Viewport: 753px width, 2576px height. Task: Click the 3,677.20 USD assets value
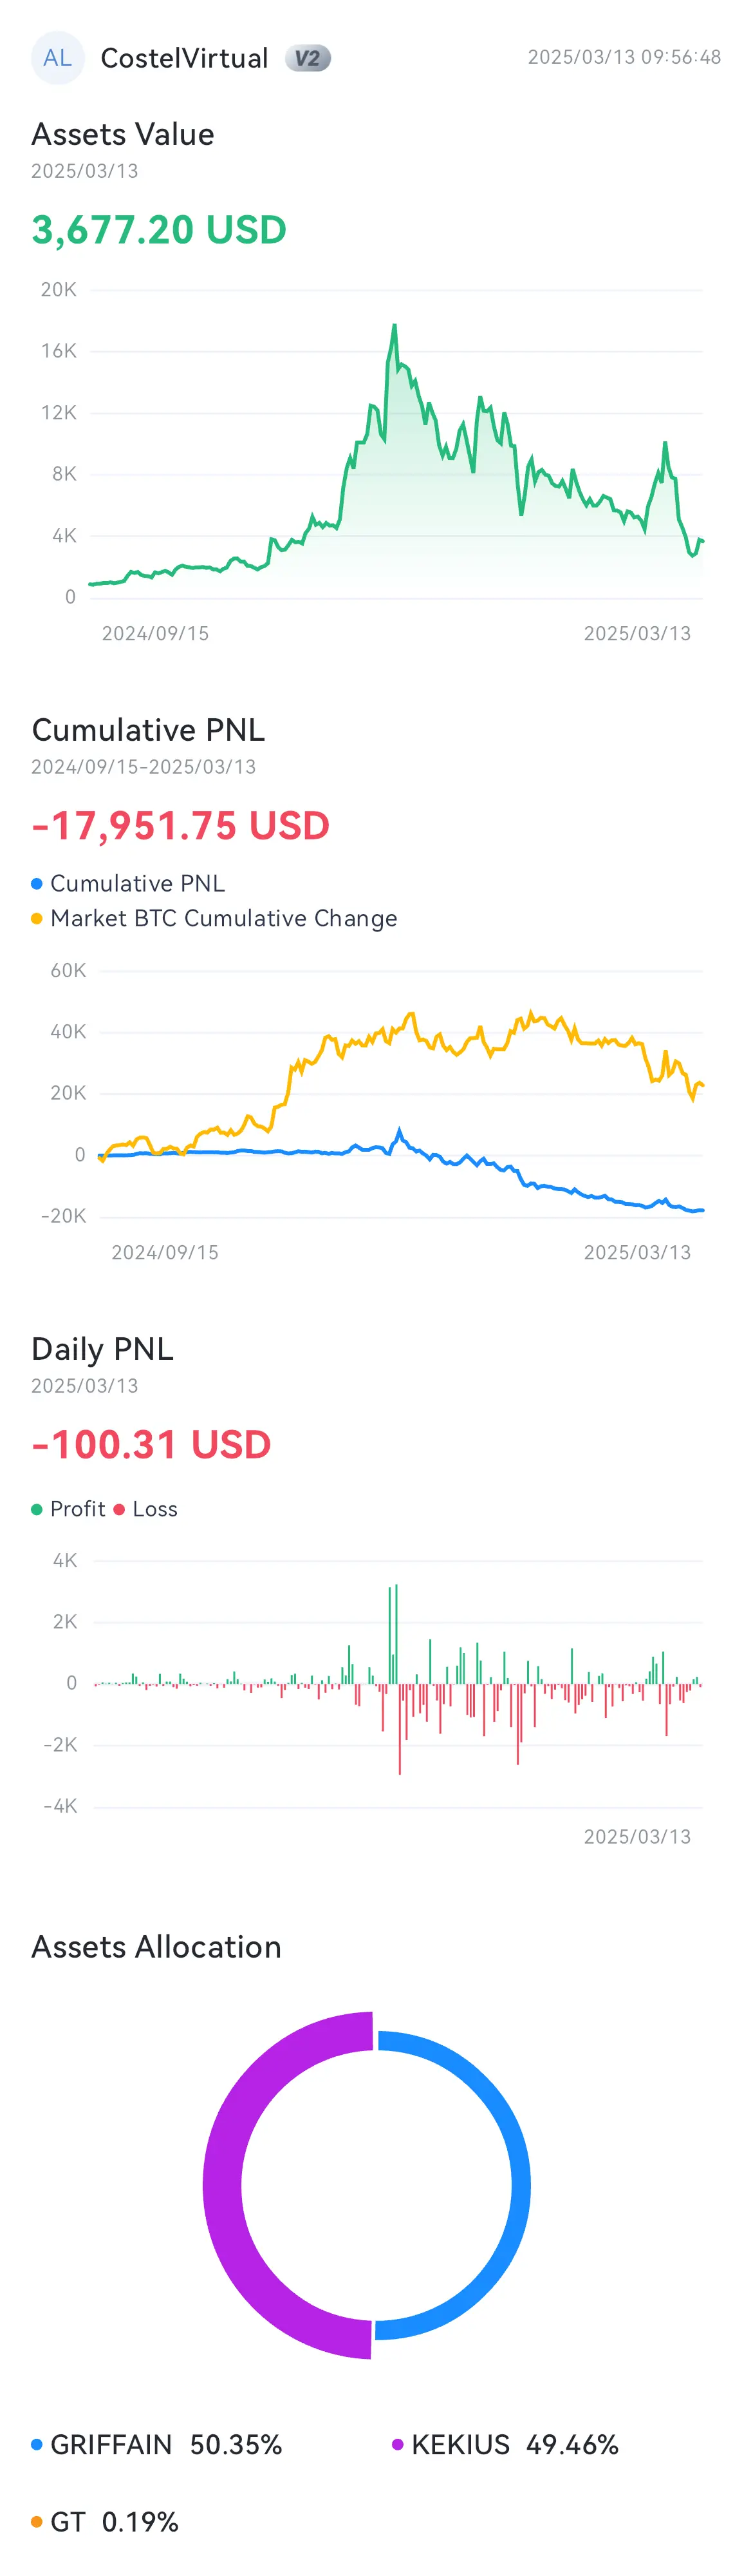pos(159,230)
